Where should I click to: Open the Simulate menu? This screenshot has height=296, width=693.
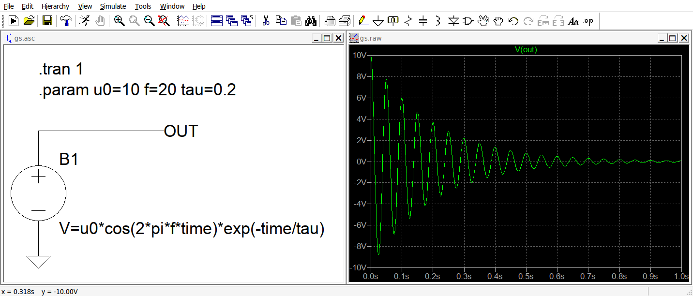113,6
